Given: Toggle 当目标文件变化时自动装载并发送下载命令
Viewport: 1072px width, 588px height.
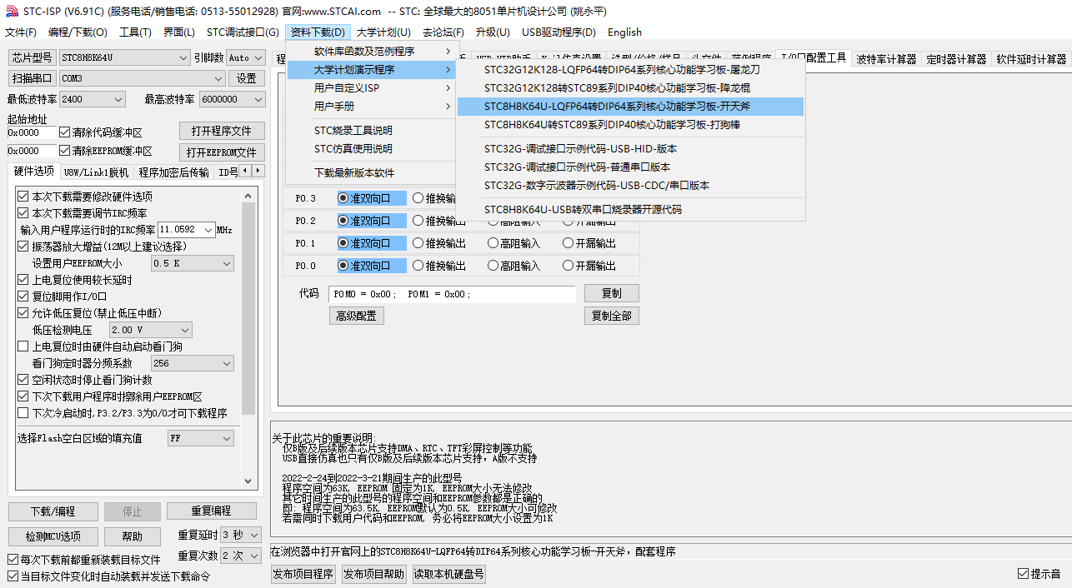Looking at the screenshot, I should click(13, 576).
